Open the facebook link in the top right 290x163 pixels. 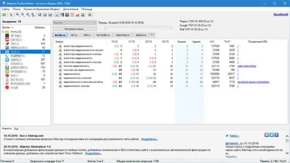pyautogui.click(x=280, y=14)
